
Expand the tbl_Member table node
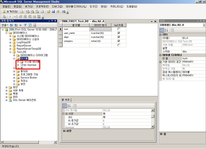coord(18,65)
